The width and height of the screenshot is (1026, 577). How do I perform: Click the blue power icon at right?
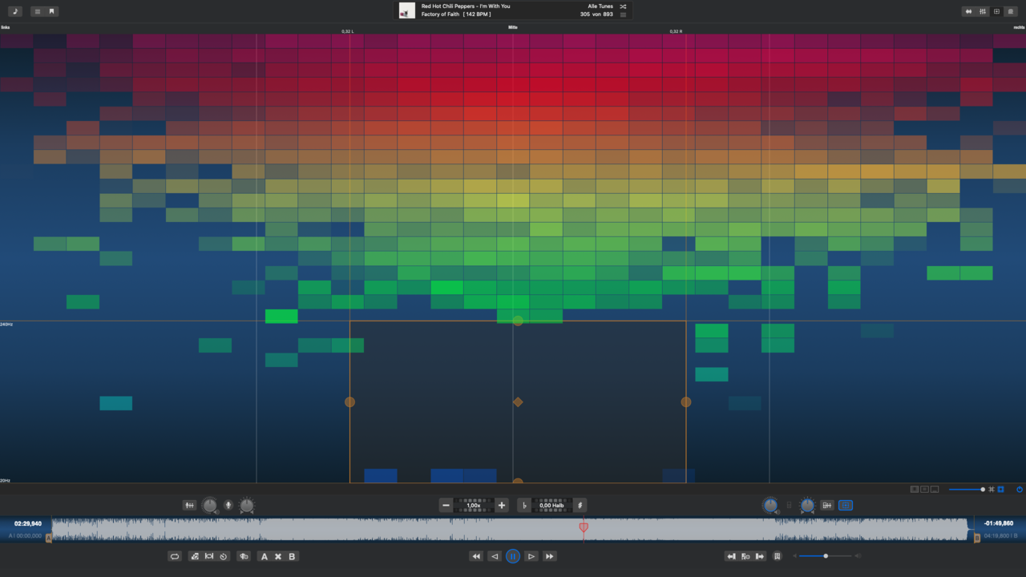click(1020, 489)
